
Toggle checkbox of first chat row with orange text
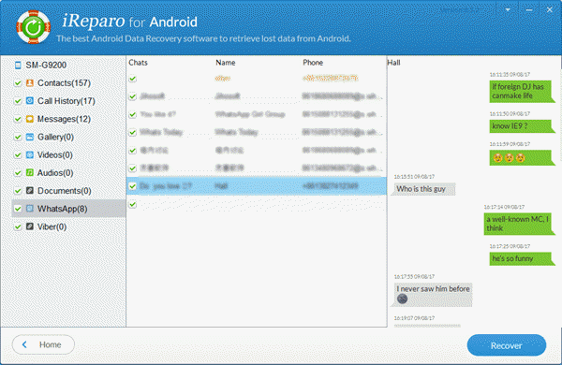click(133, 79)
